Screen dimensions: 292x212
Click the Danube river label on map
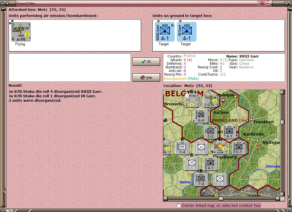273,166
